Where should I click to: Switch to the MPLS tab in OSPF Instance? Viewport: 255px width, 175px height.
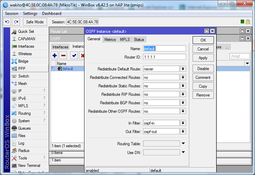pyautogui.click(x=125, y=40)
